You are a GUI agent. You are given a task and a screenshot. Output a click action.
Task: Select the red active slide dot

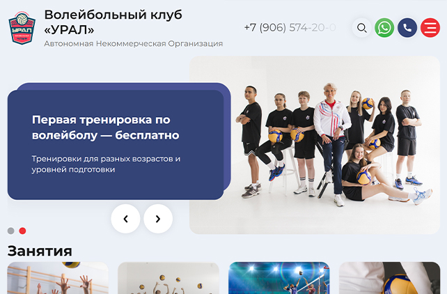pyautogui.click(x=22, y=231)
